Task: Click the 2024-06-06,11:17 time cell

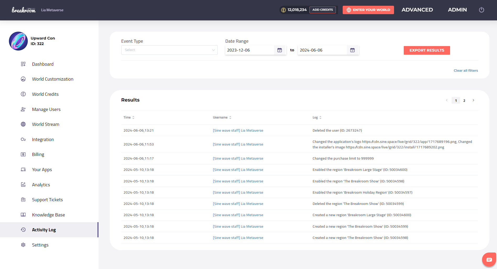Action: [x=139, y=159]
